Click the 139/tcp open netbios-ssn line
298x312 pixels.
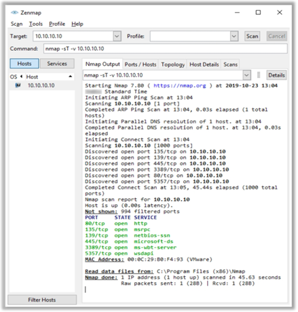pyautogui.click(x=128, y=235)
